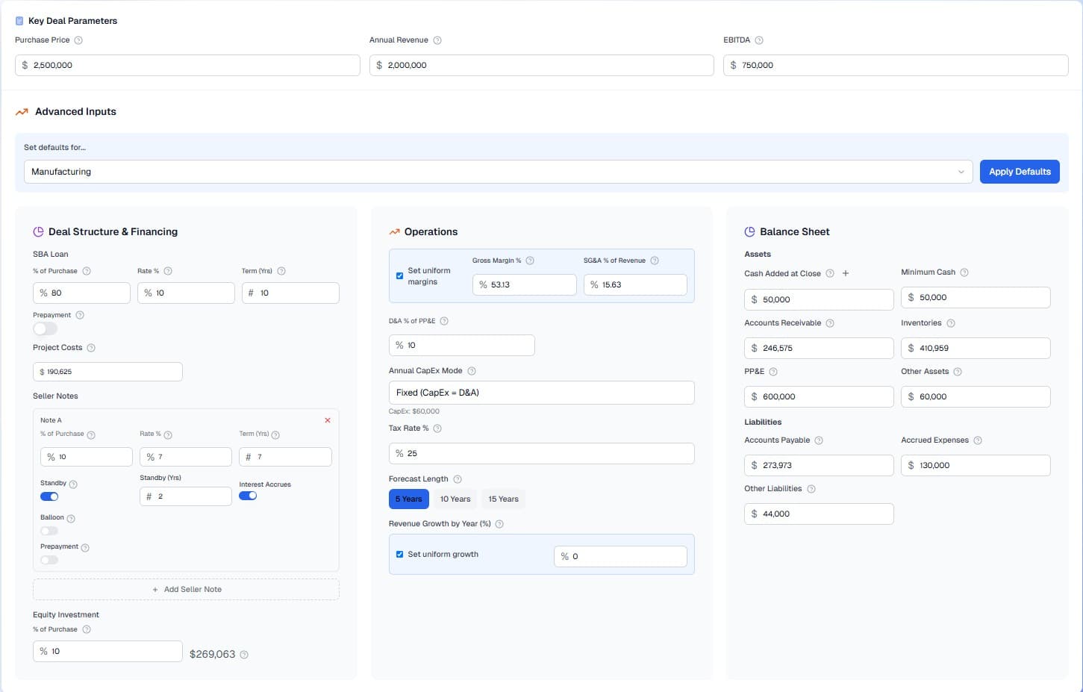Open the Annual CapEx Mode dropdown
Image resolution: width=1083 pixels, height=692 pixels.
(541, 392)
